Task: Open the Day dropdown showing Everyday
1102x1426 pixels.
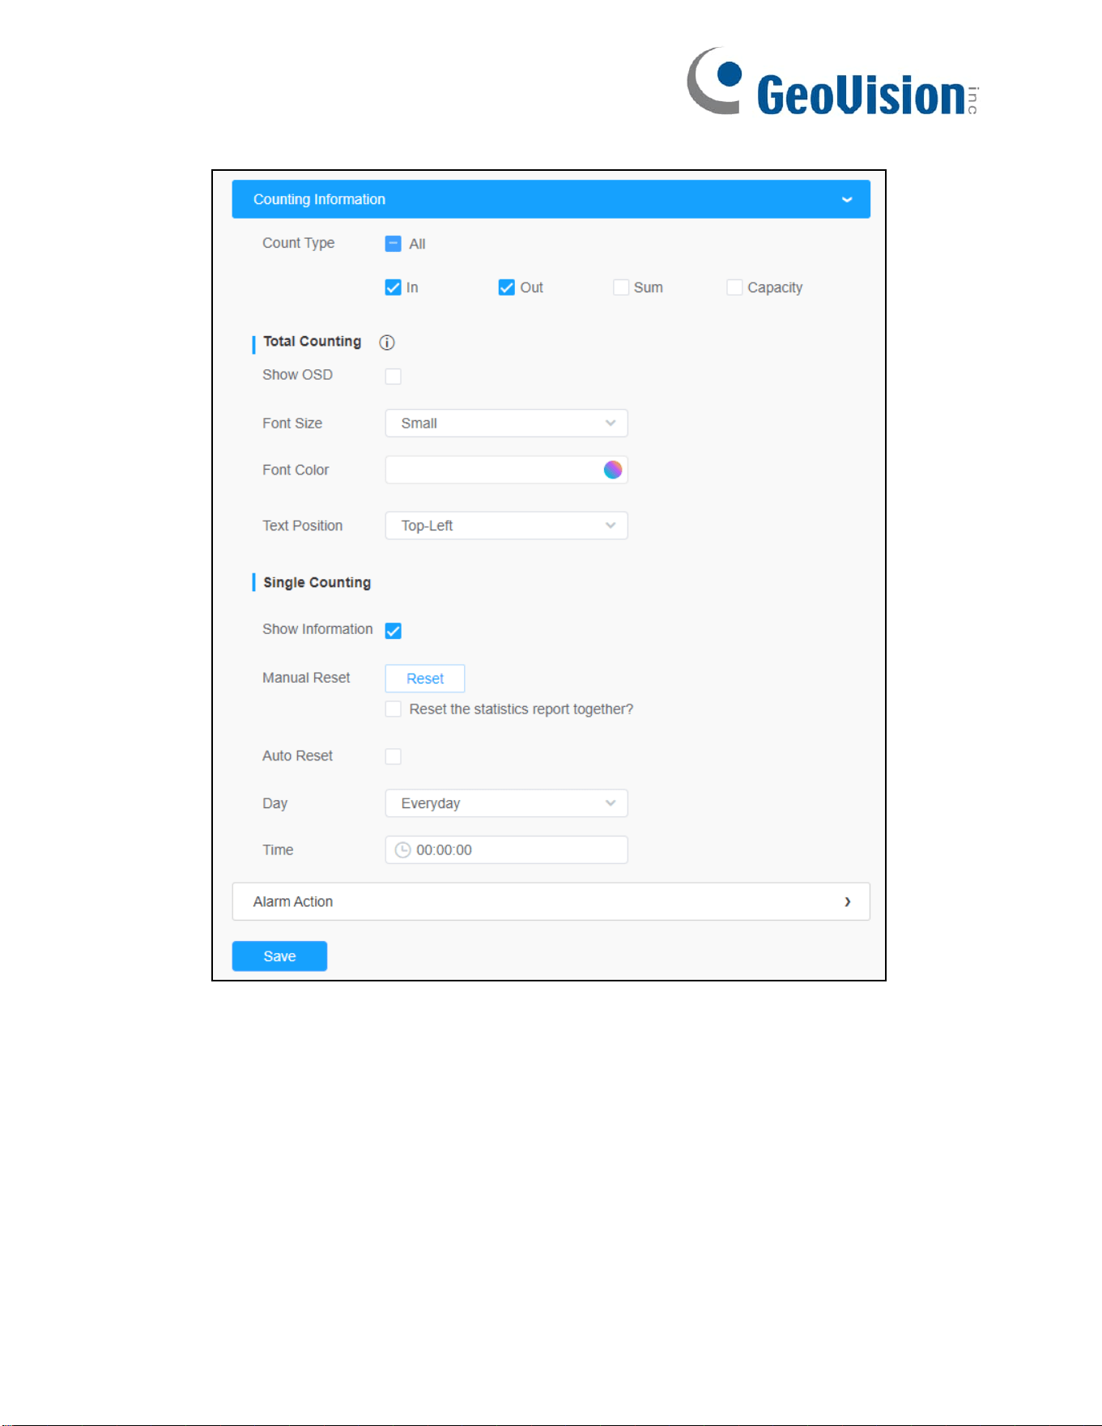Action: [507, 803]
